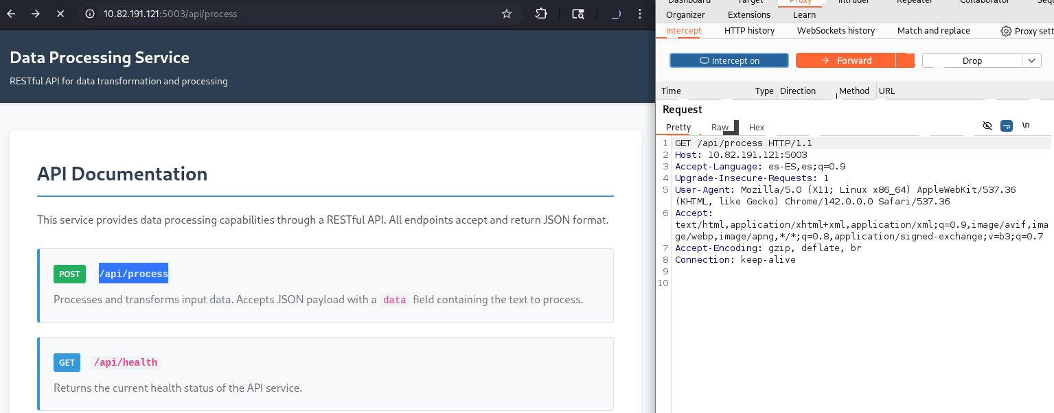The height and width of the screenshot is (413, 1054).
Task: Go forward in the browser
Action: tap(36, 14)
